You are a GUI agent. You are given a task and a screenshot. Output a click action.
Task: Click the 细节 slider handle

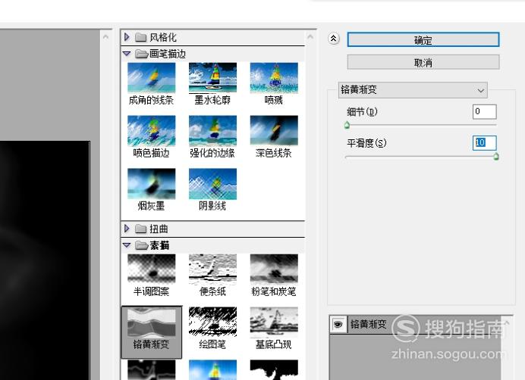click(347, 126)
